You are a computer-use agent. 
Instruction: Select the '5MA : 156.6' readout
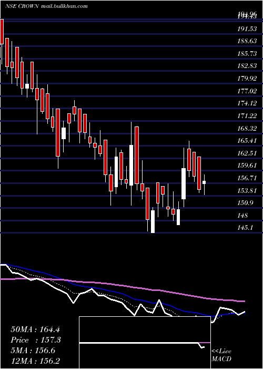click(33, 351)
